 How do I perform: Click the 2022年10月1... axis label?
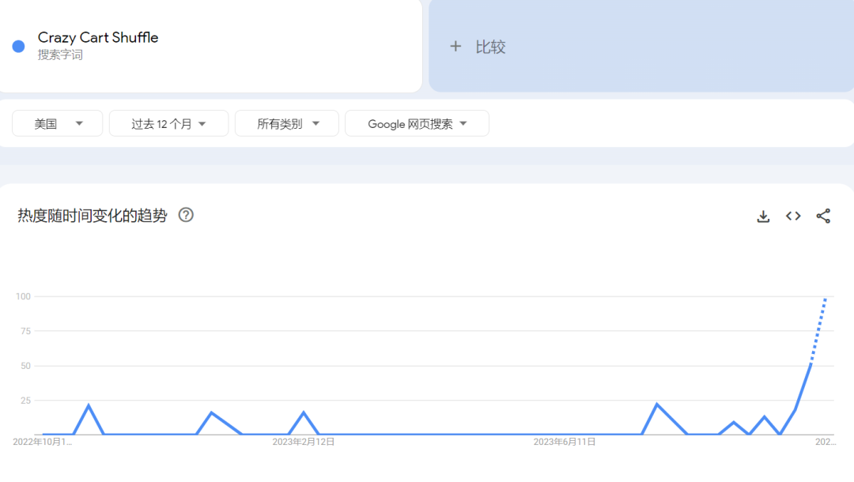43,442
